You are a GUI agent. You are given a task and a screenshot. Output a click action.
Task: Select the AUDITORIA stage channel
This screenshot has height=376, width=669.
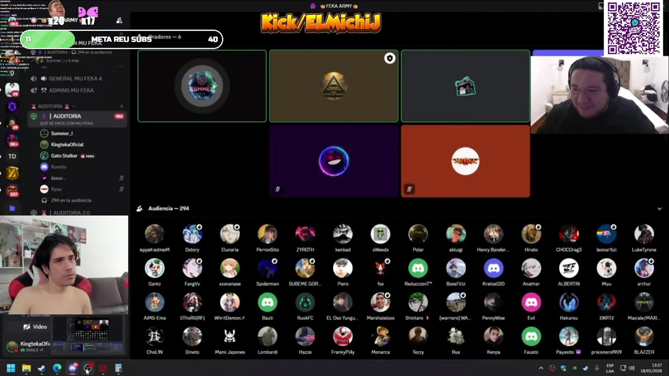pos(77,119)
